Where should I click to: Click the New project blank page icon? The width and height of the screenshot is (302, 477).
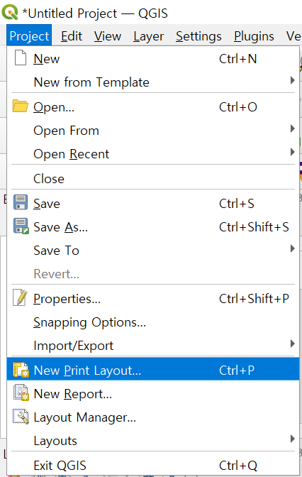pos(21,58)
